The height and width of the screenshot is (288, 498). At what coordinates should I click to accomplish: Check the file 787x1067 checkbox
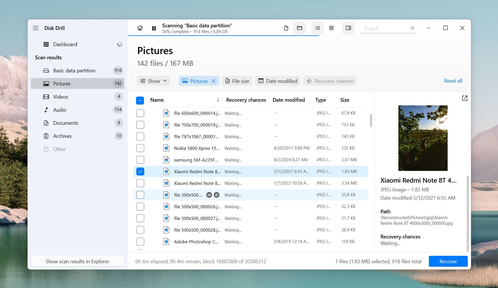(140, 136)
